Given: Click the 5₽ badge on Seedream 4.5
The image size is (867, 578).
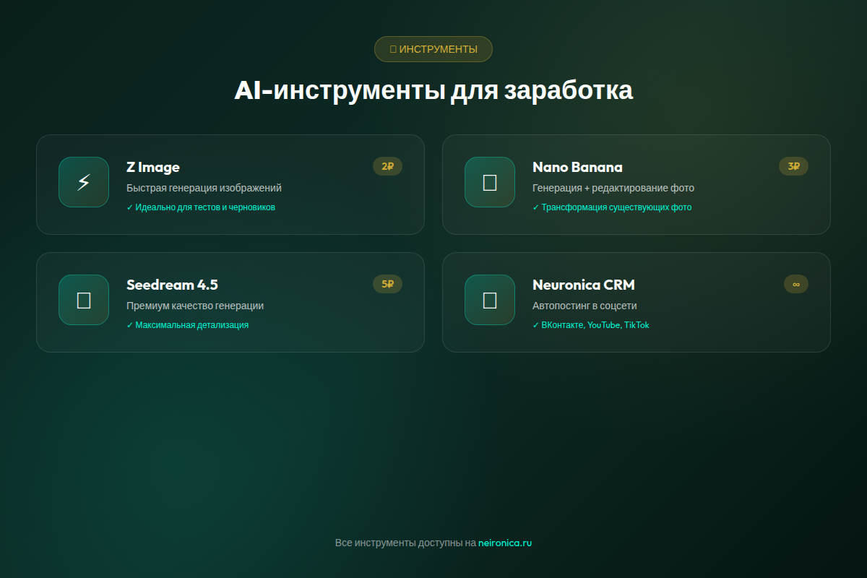Looking at the screenshot, I should click(x=388, y=284).
